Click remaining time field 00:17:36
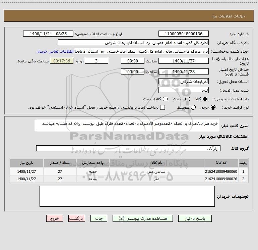Image resolution: width=258 pixels, height=250 pixels. click(62, 61)
